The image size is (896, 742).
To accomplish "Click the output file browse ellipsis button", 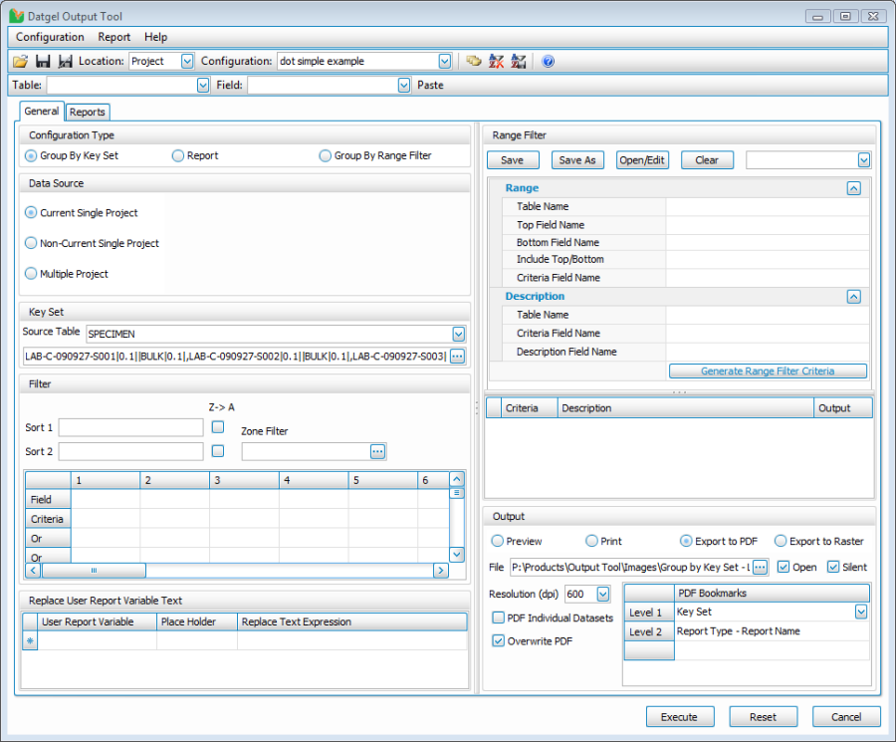I will [x=760, y=567].
